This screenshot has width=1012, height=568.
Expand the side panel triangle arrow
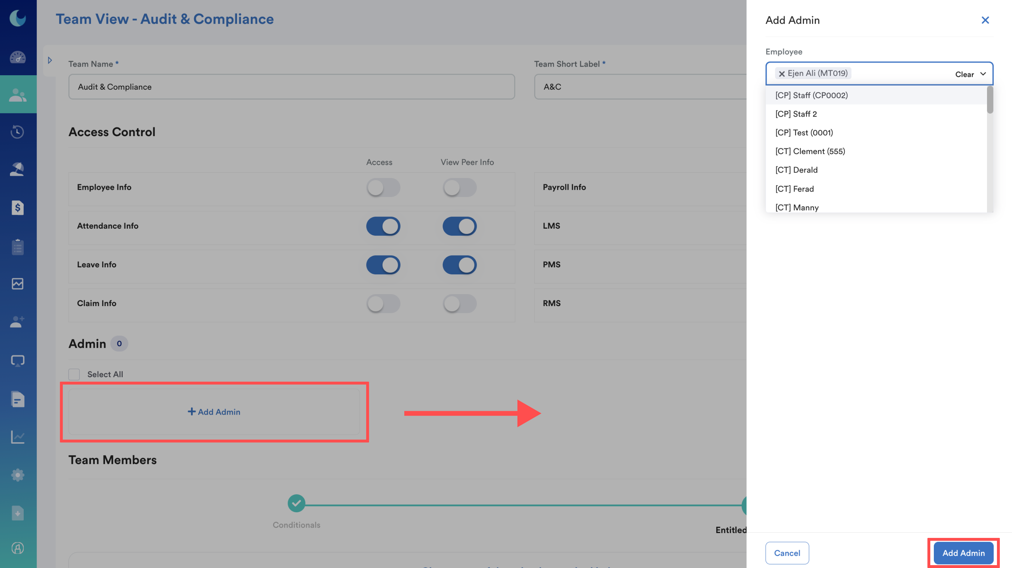[x=50, y=61]
